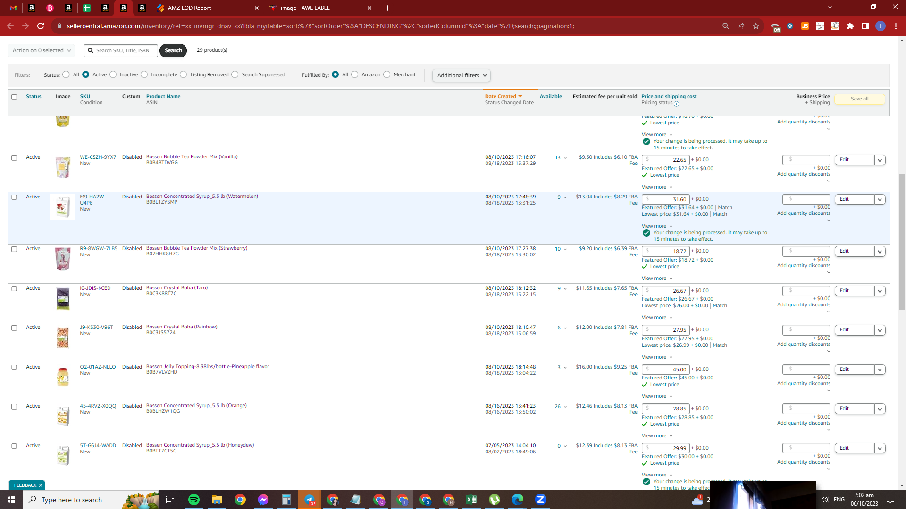Select the Incomplete status radio button

[144, 74]
